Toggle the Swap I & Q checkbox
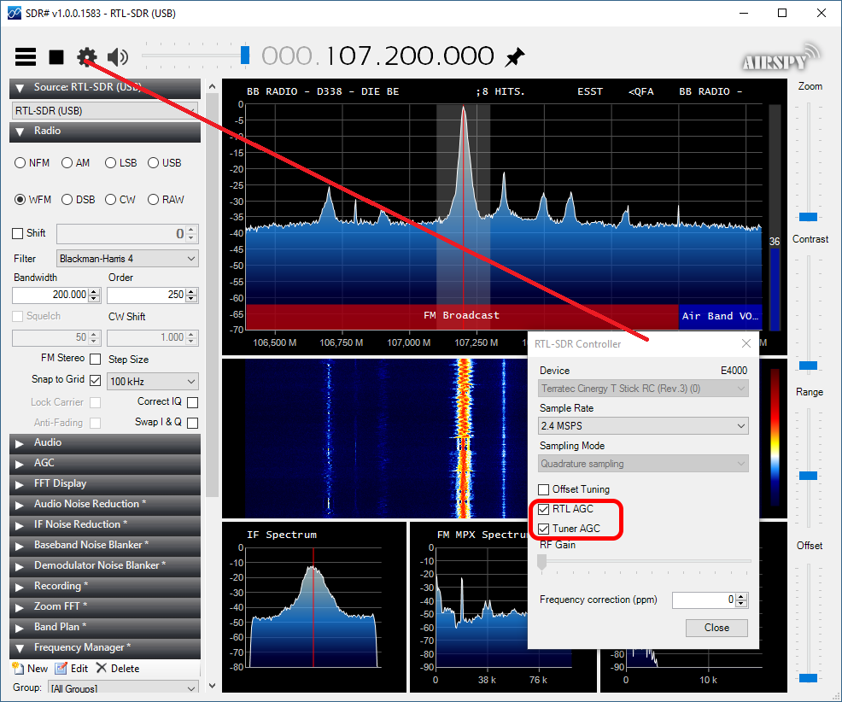This screenshot has width=842, height=702. (193, 423)
